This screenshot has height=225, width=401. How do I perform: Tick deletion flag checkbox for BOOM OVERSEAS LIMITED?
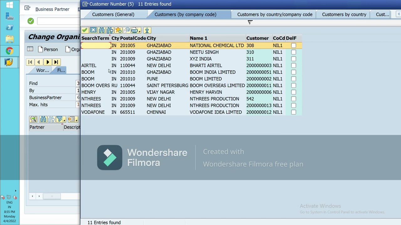294,86
